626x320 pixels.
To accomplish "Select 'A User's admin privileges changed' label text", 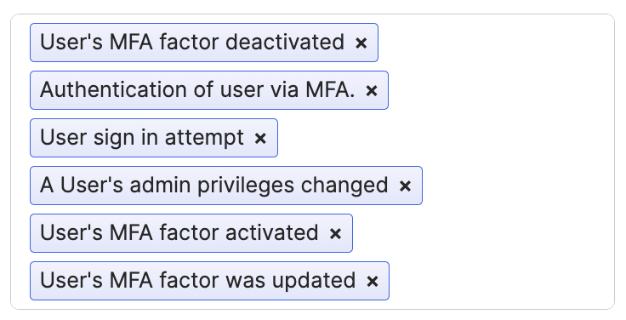I will click(x=214, y=185).
